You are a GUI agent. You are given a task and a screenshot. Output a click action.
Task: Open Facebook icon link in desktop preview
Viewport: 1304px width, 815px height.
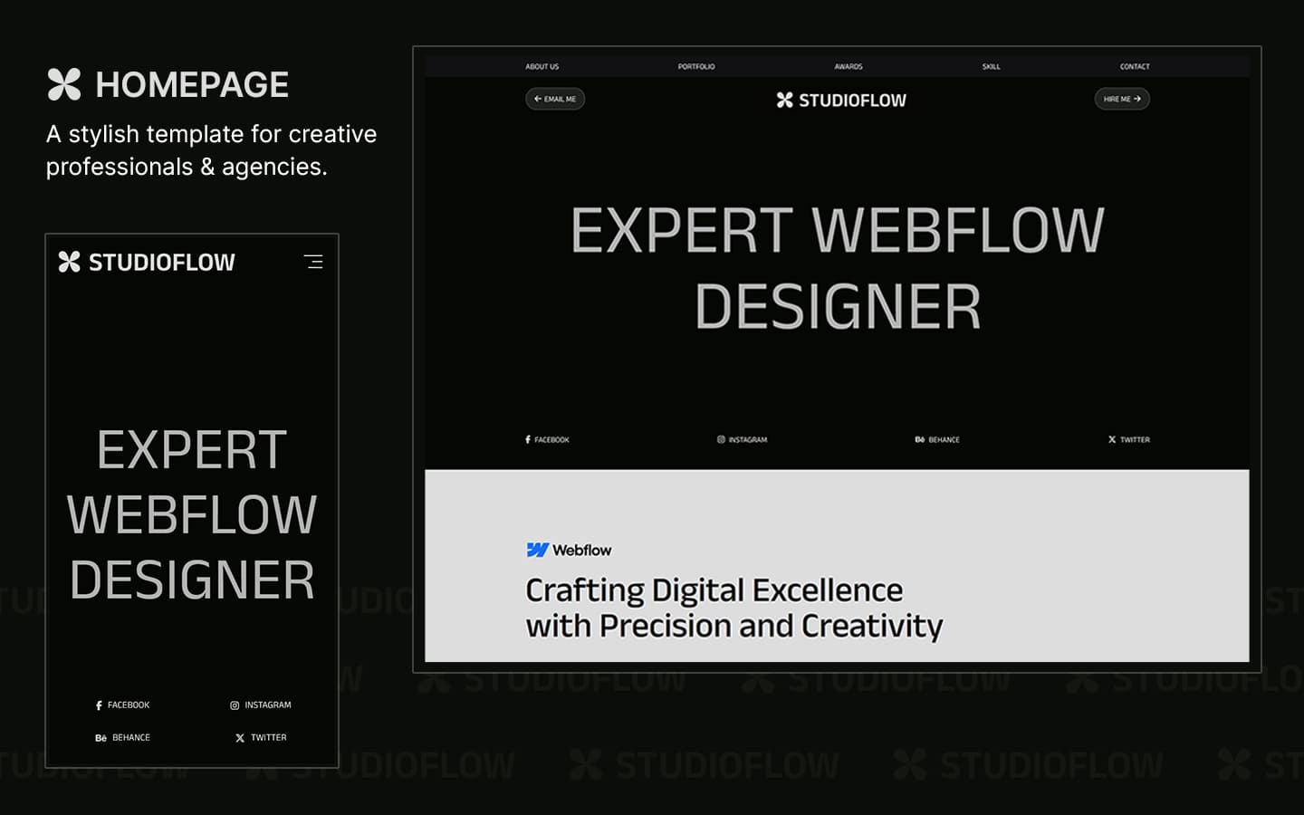click(528, 439)
